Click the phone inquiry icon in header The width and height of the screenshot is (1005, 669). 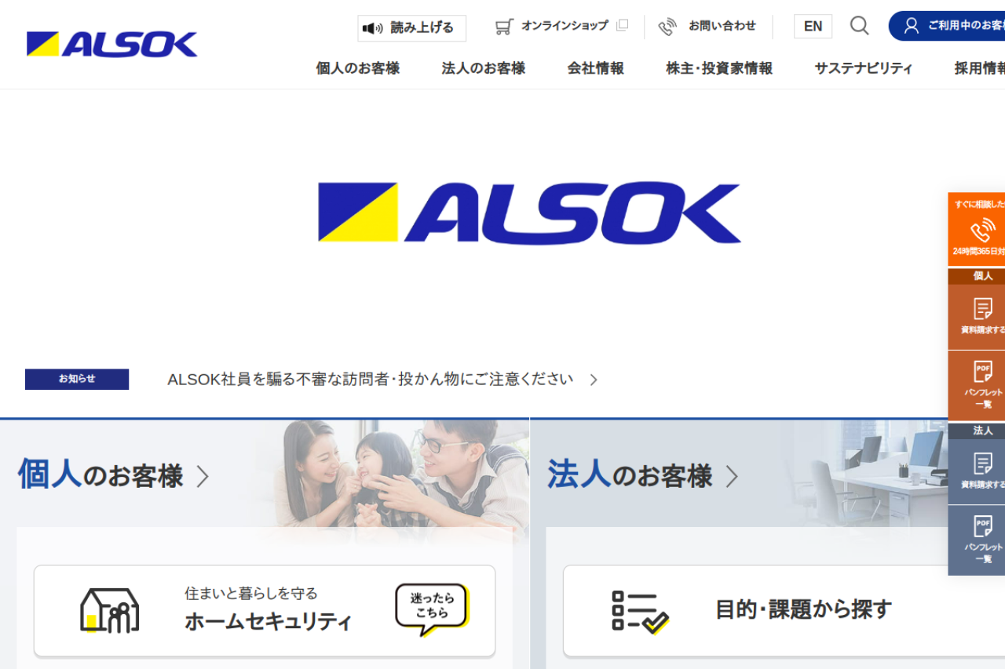[x=667, y=27]
